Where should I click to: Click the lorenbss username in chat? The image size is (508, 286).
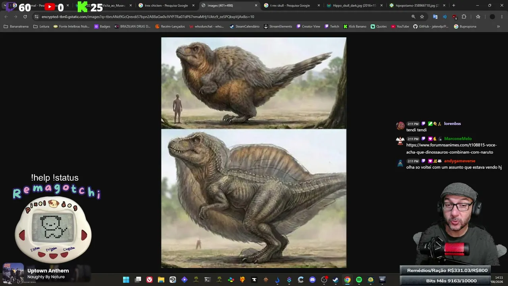(452, 124)
